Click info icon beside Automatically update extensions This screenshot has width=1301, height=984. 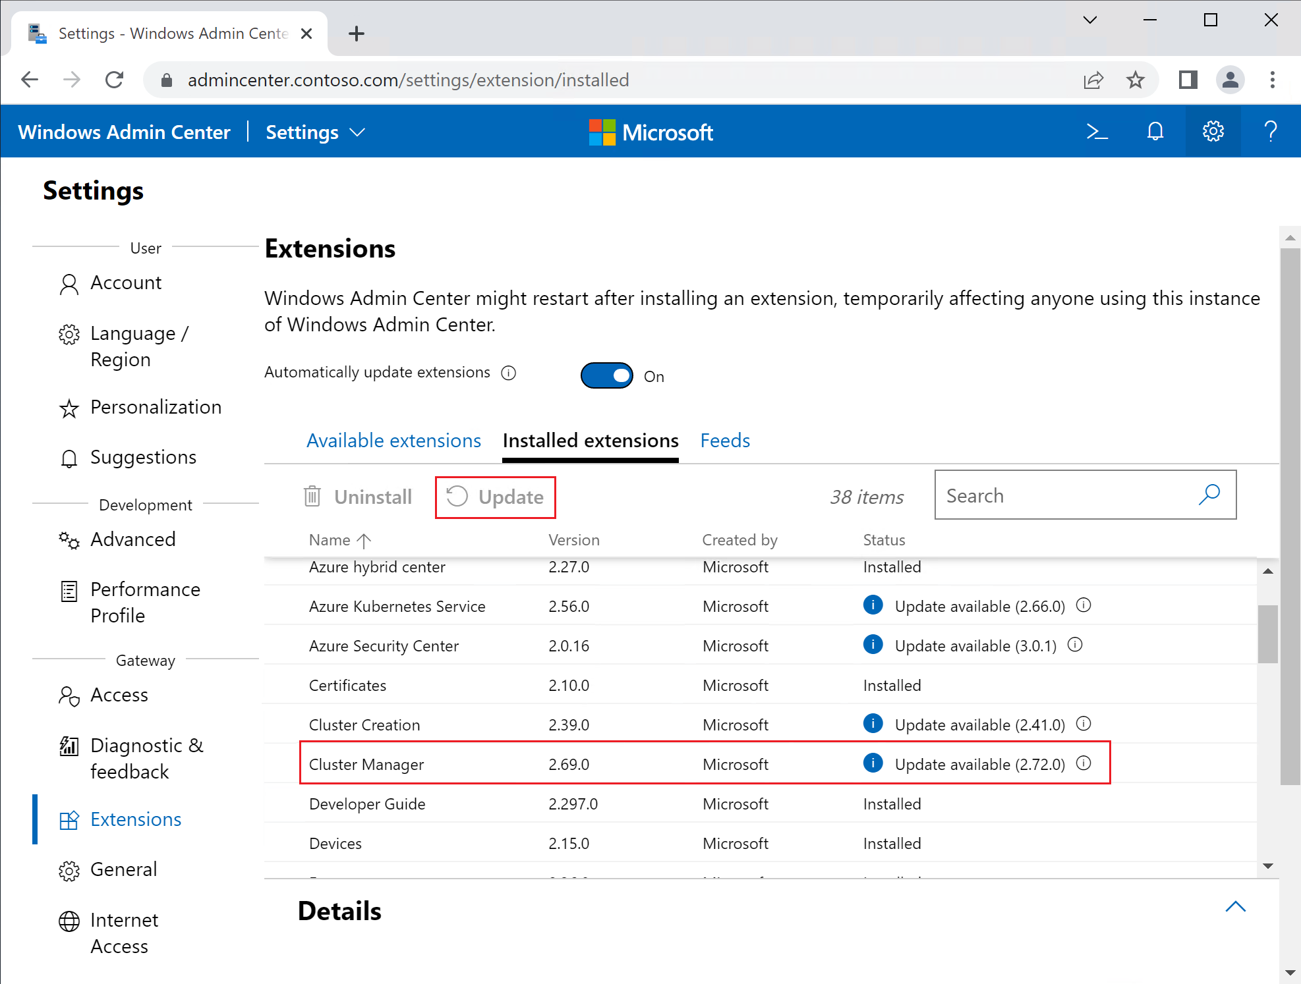508,373
